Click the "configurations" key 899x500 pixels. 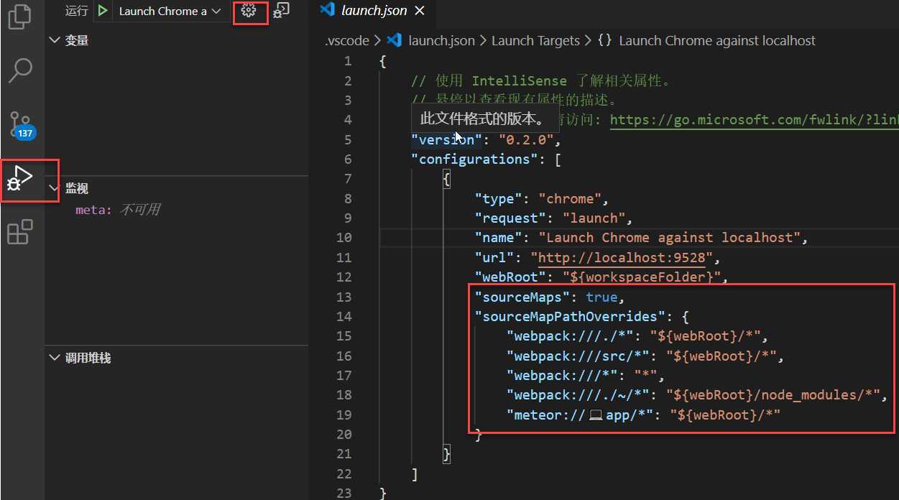pos(474,159)
